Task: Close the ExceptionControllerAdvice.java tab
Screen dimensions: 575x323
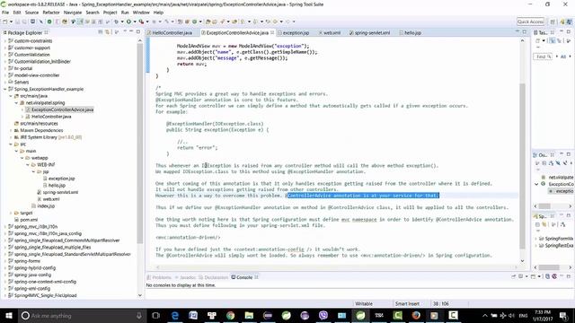Action: click(272, 32)
